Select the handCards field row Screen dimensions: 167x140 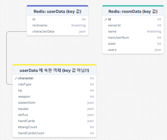pyautogui.click(x=54, y=121)
